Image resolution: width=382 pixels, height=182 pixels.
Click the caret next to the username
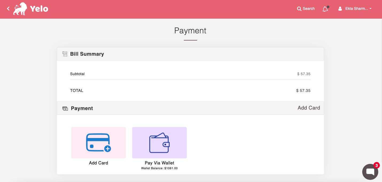pyautogui.click(x=371, y=9)
